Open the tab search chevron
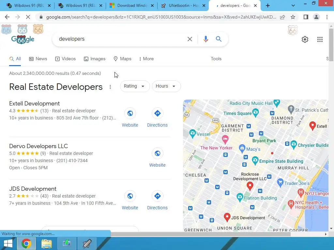This screenshot has height=250, width=334. pos(293,6)
